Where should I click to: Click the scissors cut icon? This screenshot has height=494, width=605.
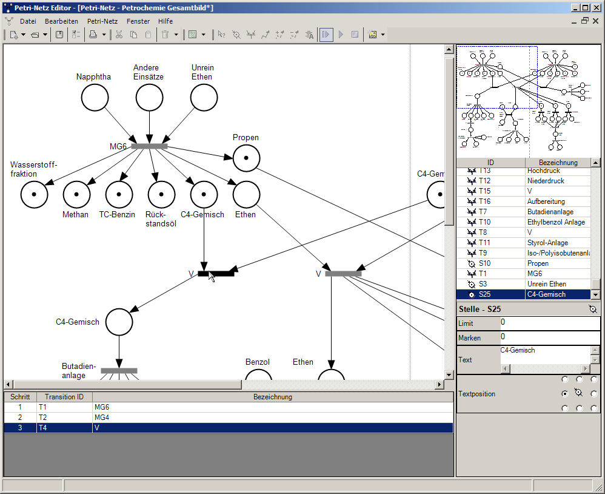click(119, 35)
